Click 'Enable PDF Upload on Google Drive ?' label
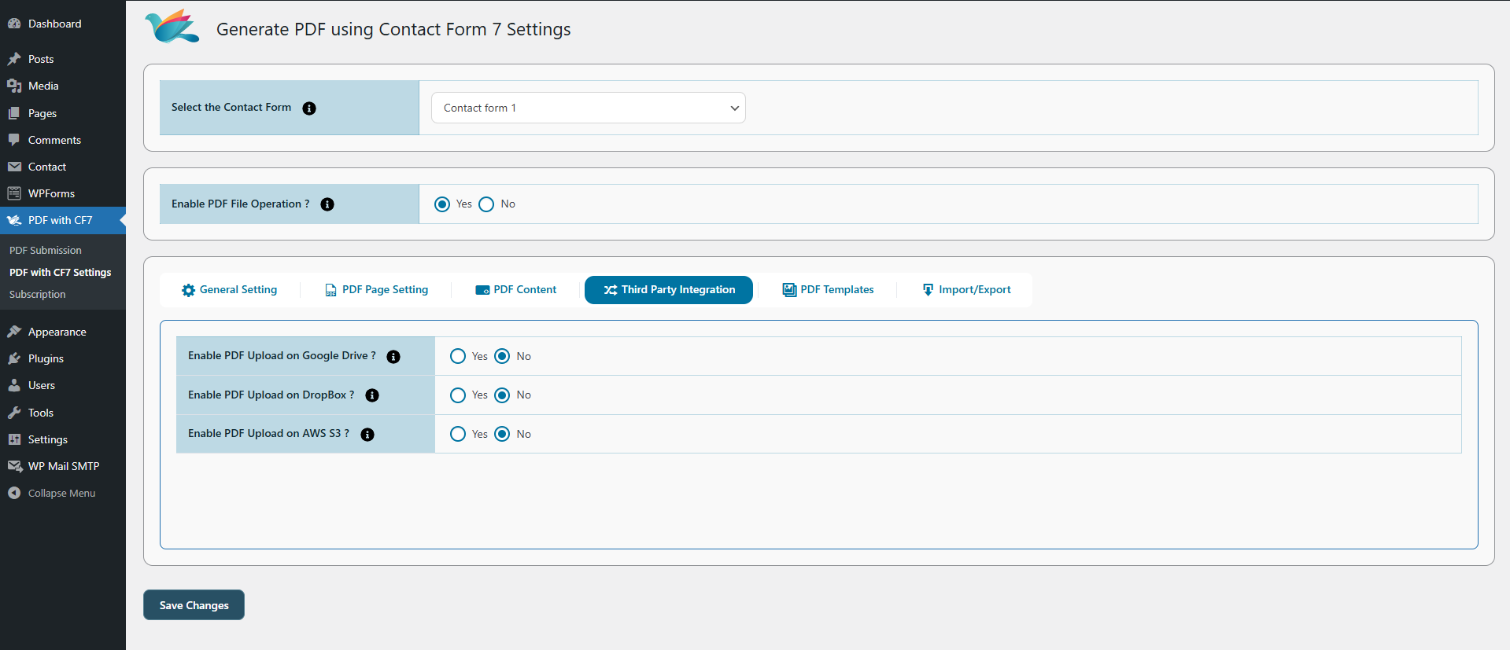 tap(282, 355)
